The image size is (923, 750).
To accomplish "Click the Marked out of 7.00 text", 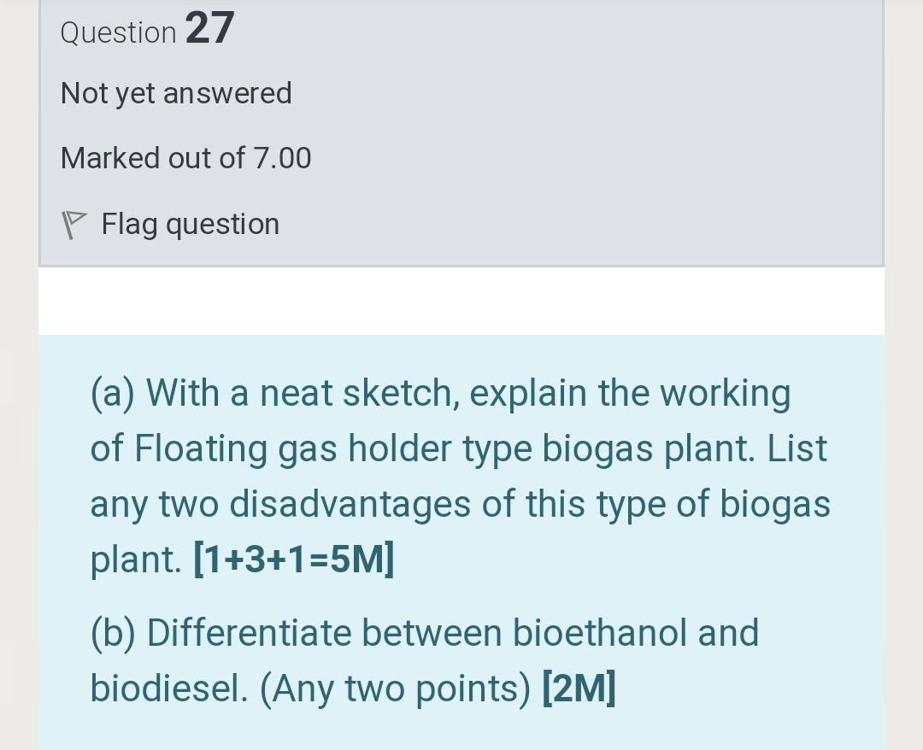I will point(185,158).
